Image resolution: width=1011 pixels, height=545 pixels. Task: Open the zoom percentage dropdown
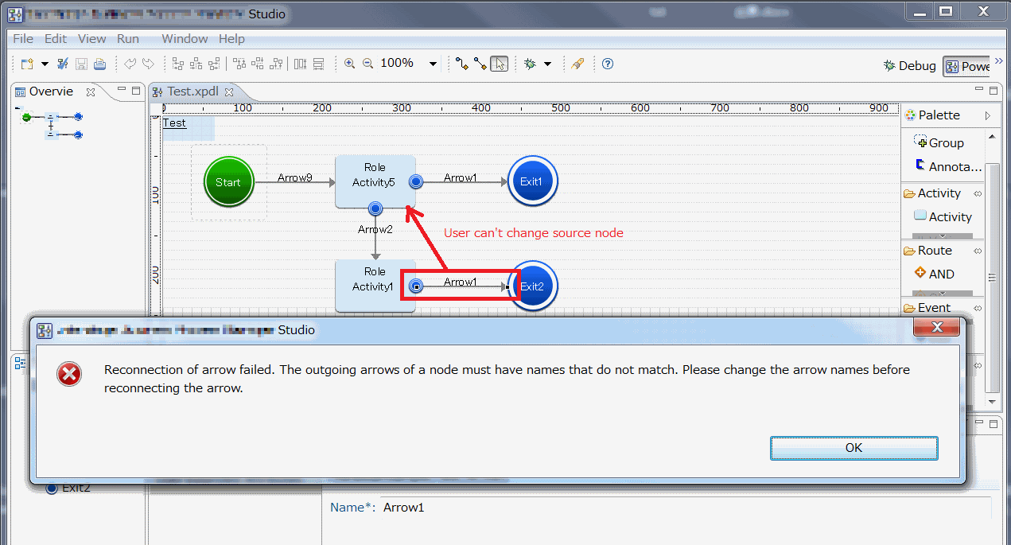coord(433,64)
